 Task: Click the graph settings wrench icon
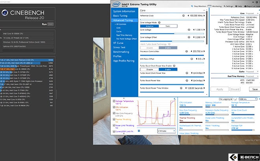pos(175,99)
